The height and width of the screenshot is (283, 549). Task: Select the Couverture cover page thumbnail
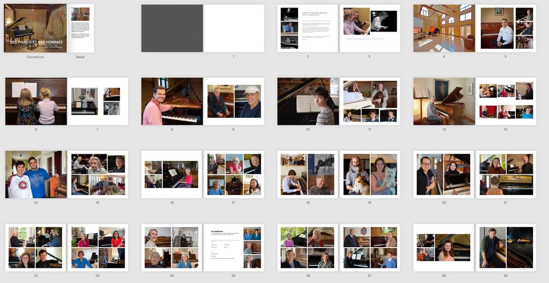tap(35, 28)
